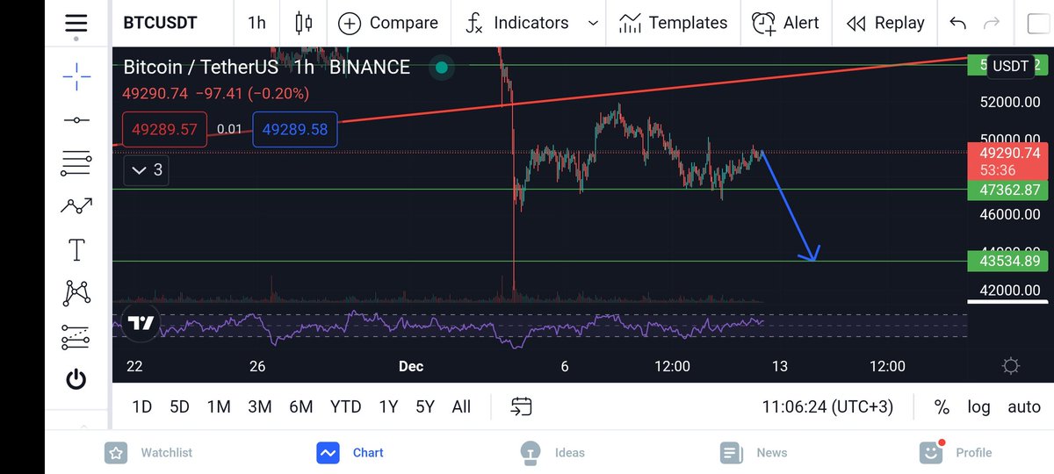Open the USDT currency selector
The width and height of the screenshot is (1054, 474).
tap(1010, 65)
